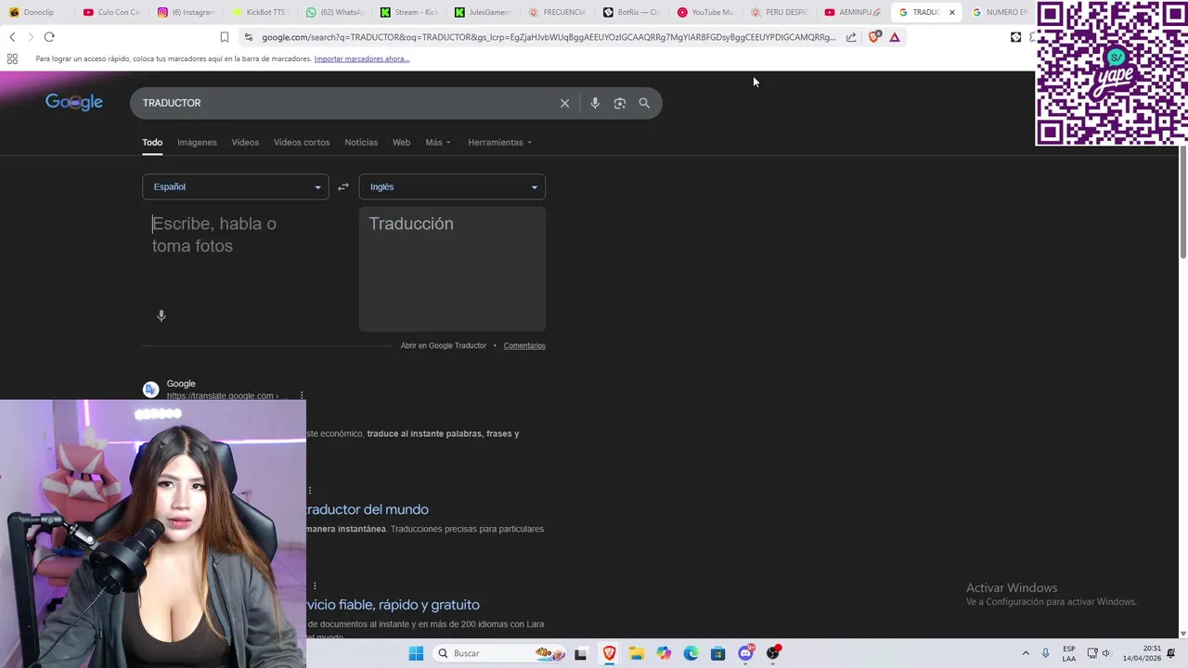Switch to JulesGamer browser tab

tap(483, 12)
